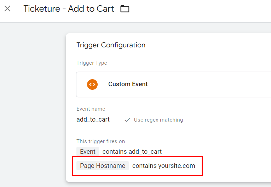Close the trigger editor with the X
Screen dimensions: 271x187
7,8
